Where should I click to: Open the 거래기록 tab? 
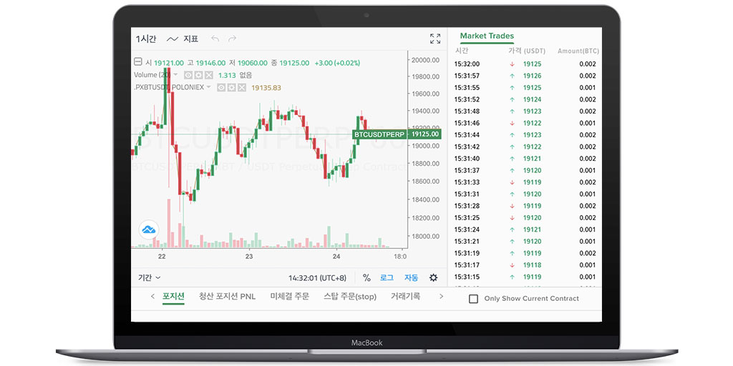pos(405,296)
